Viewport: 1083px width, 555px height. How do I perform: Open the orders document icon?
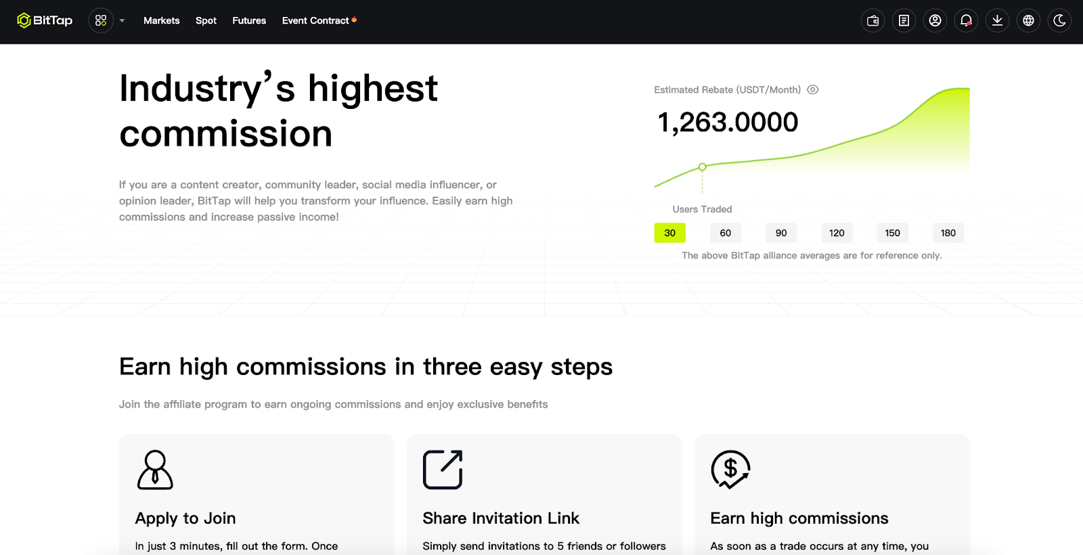904,20
